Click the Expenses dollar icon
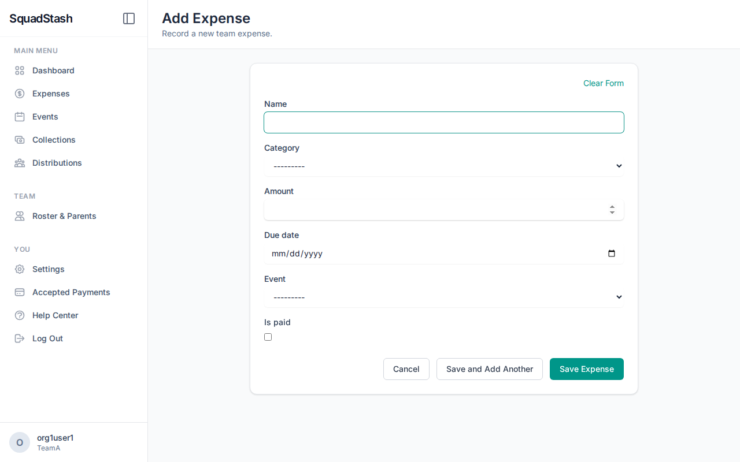This screenshot has height=462, width=740. 19,93
